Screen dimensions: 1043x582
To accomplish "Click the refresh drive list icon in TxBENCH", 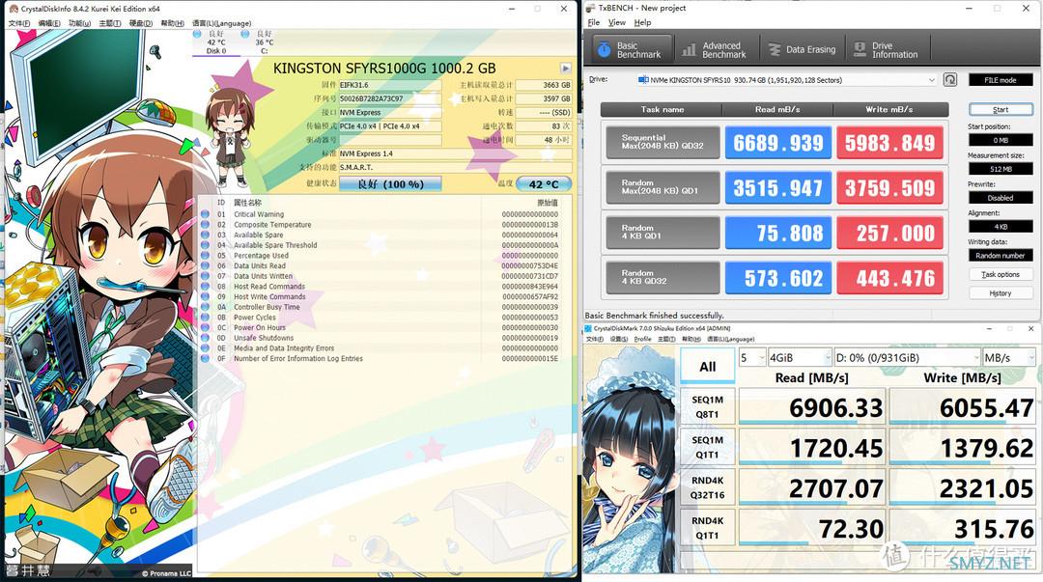I will (x=950, y=80).
